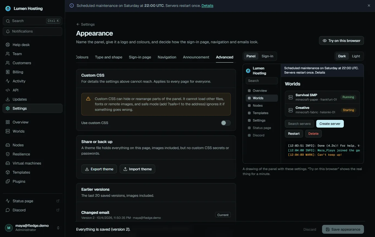
Task: Click the Discard button
Action: tap(310, 229)
